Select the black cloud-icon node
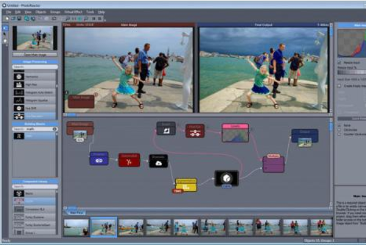 pyautogui.click(x=159, y=161)
